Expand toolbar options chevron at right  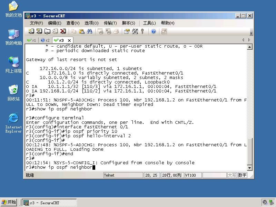[x=252, y=33]
